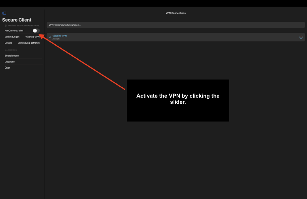Select the Viadrina-VPN connection entry
Viewport: 307px width, 199px height.
tap(176, 37)
